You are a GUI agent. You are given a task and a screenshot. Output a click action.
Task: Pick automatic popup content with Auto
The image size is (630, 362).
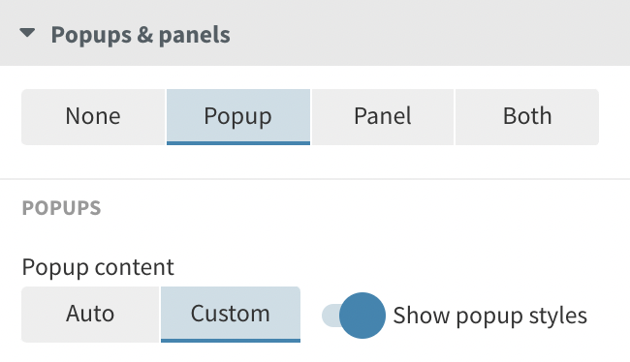[90, 315]
